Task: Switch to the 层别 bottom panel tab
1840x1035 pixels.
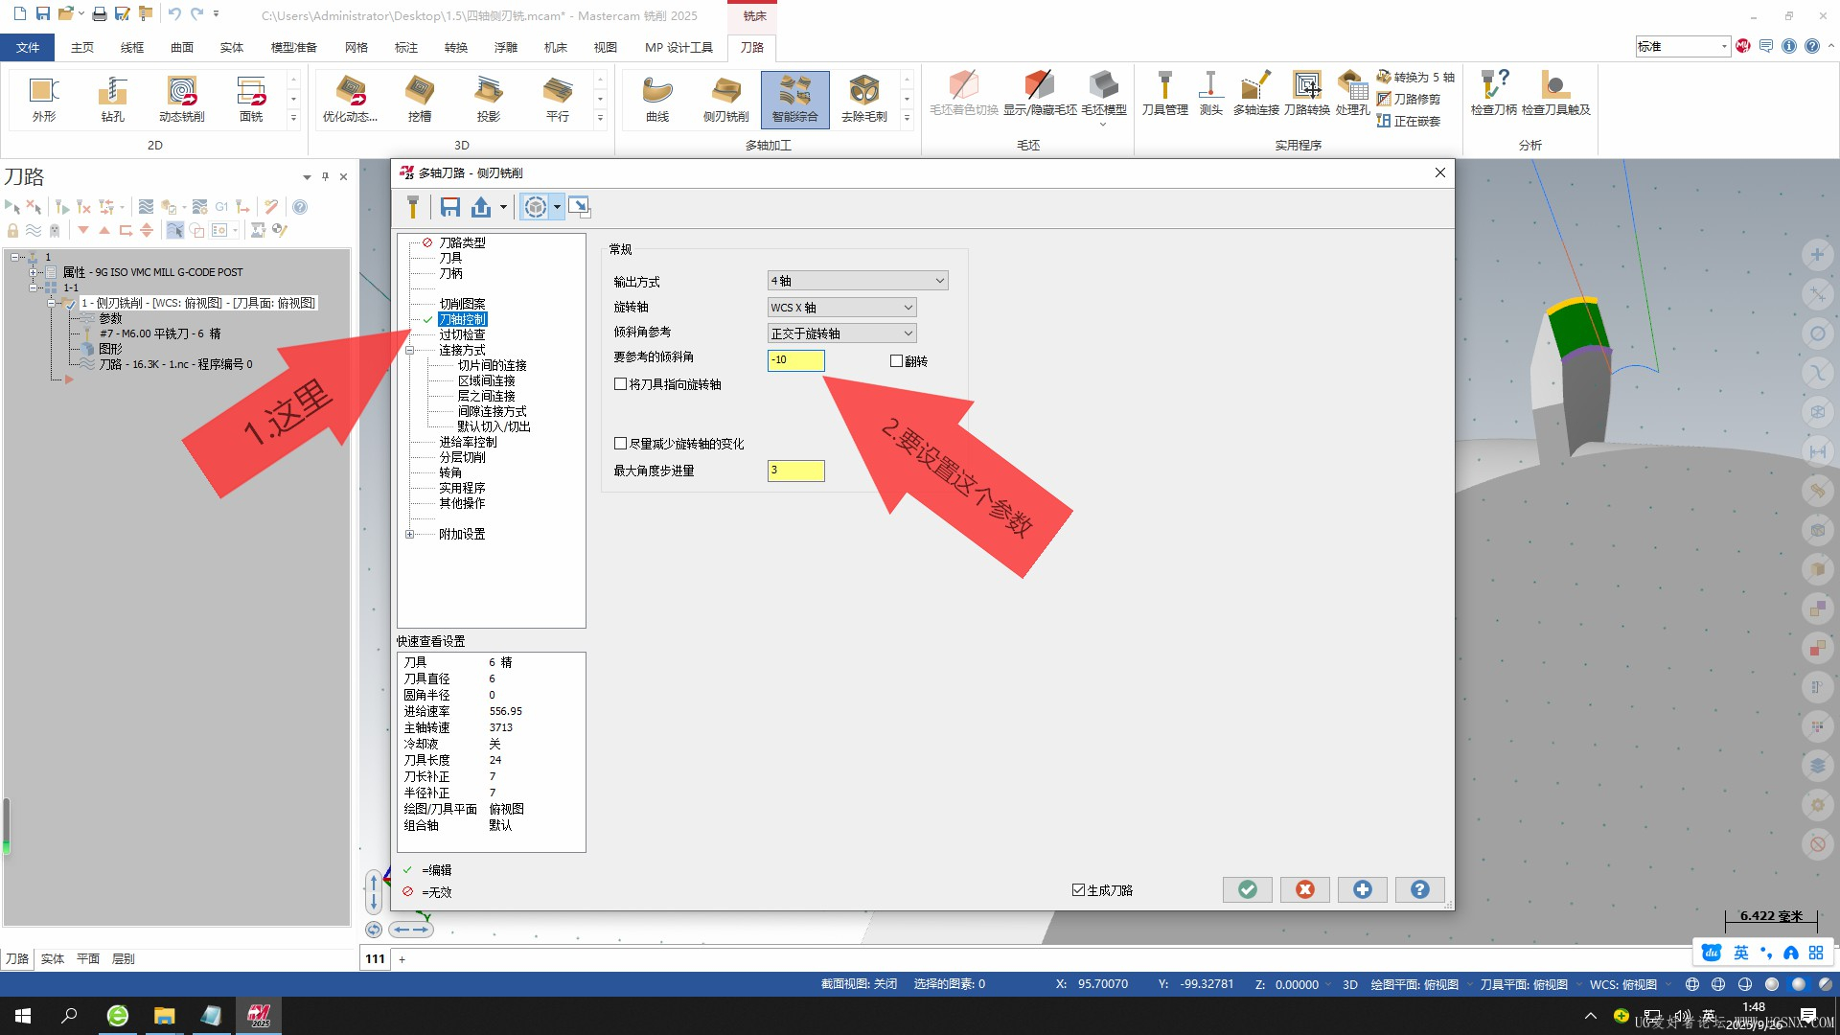Action: pos(123,958)
